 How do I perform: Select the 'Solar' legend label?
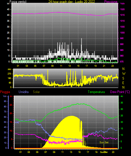(x=36, y=92)
